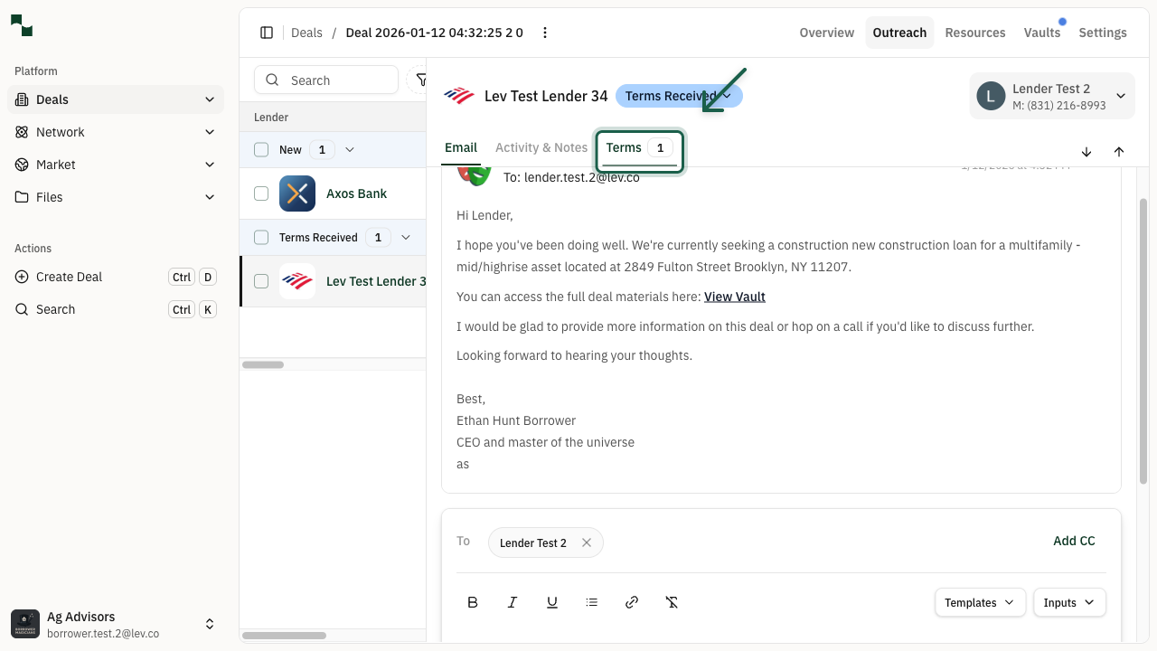Insert a hyperlink in email editor
1157x651 pixels.
click(632, 602)
